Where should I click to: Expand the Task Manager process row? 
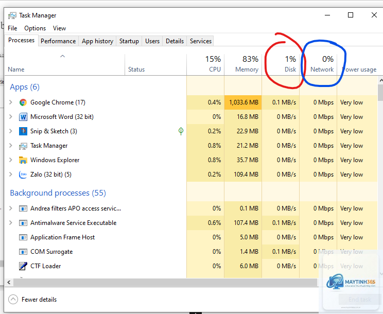point(10,146)
